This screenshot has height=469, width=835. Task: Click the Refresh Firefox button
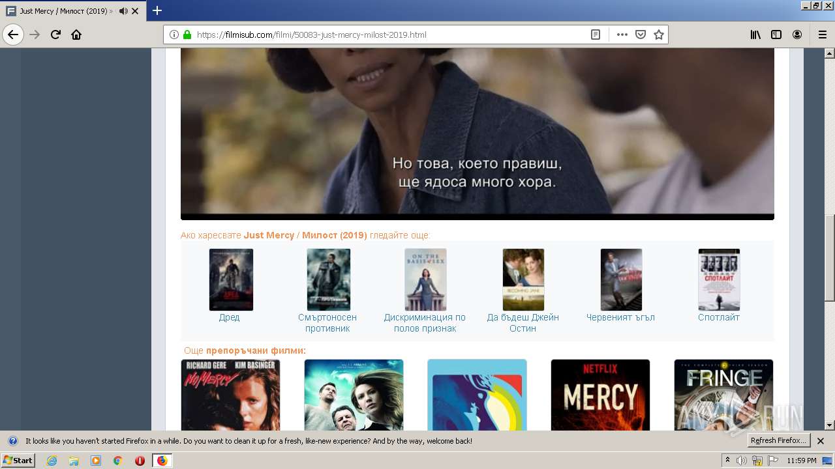coord(779,441)
